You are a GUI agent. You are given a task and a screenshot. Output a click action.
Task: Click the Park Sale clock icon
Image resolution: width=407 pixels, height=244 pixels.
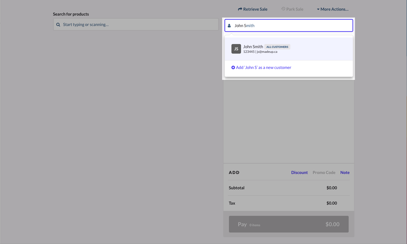pyautogui.click(x=283, y=9)
